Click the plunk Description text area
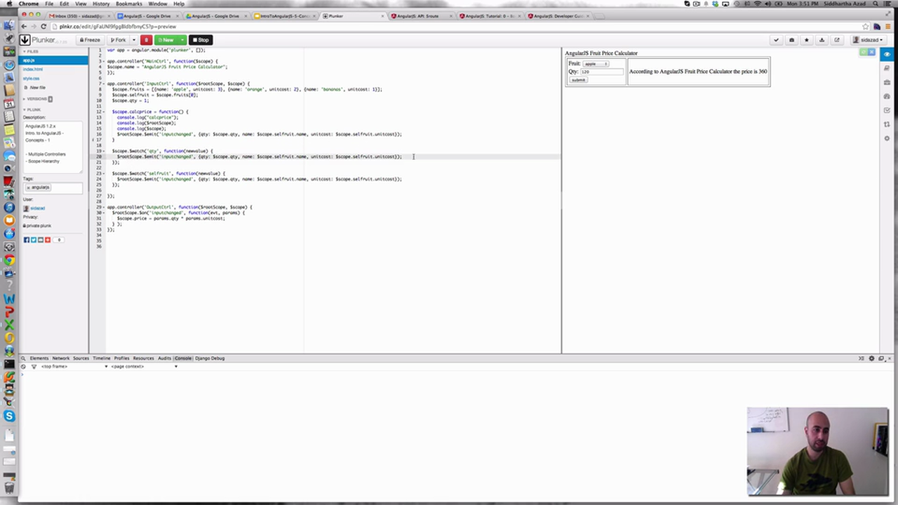 coord(53,147)
